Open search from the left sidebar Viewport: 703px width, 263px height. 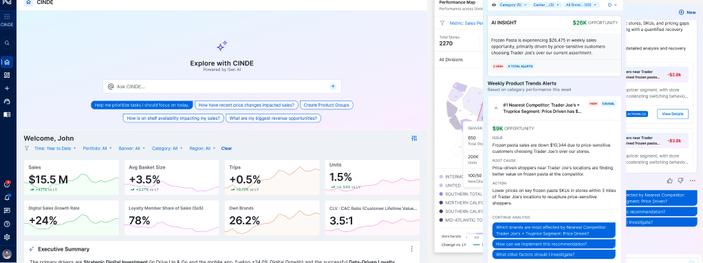(7, 43)
